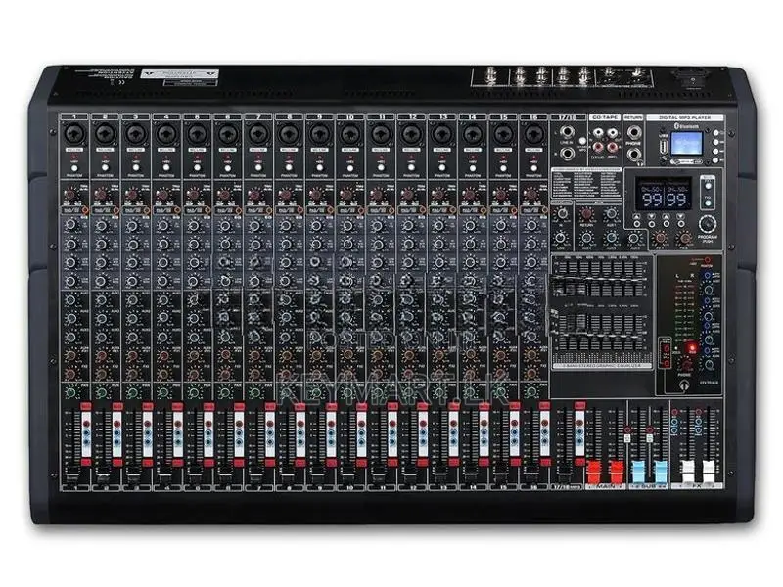783x587 pixels.
Task: Click the channel 1 fader
Action: (71, 473)
